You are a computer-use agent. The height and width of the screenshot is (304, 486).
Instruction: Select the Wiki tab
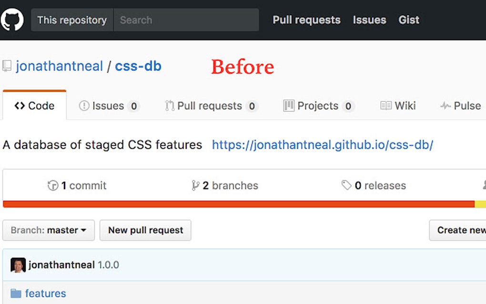point(398,106)
